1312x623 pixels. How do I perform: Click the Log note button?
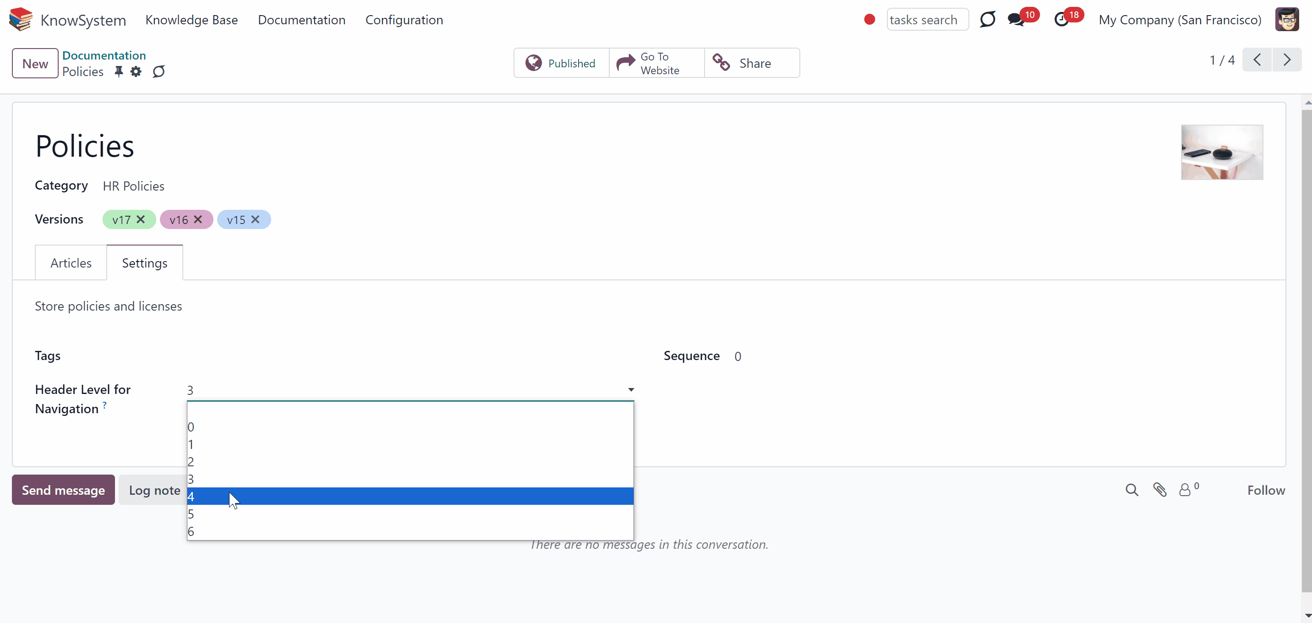[x=154, y=490]
